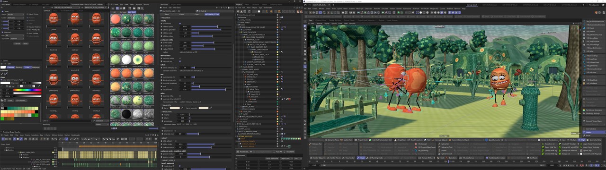Open the Cameras menu in the viewport

pyautogui.click(x=319, y=23)
